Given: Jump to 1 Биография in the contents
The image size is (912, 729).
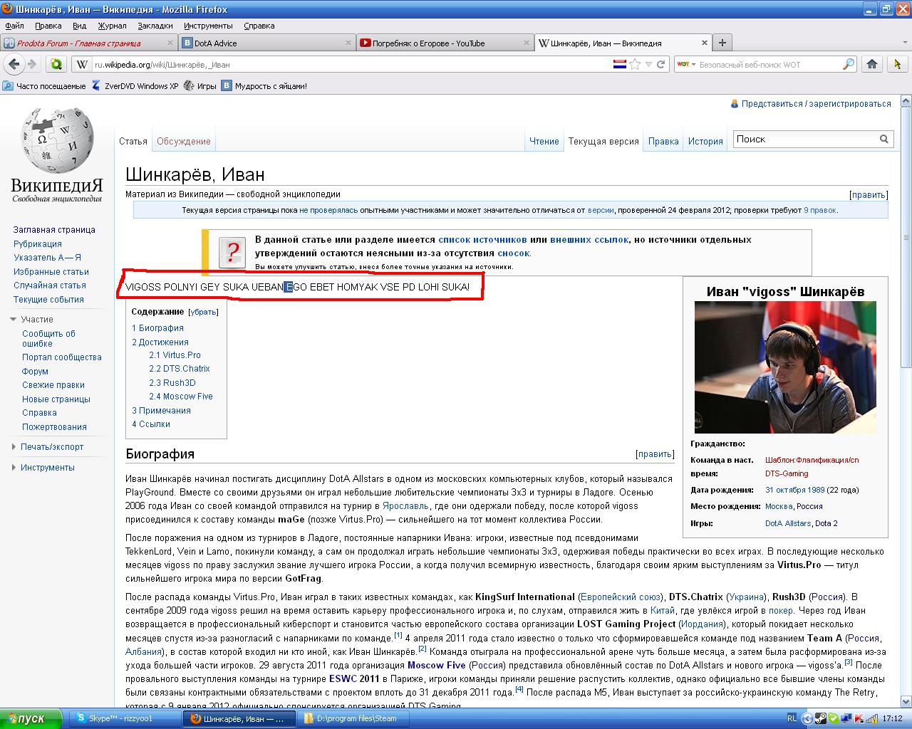Looking at the screenshot, I should (x=157, y=328).
